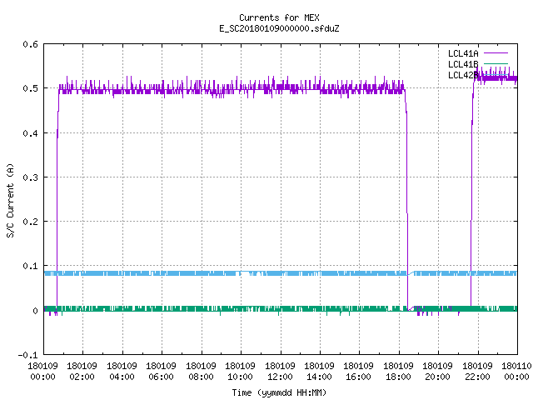Click the 180109 06:00 x-axis tick label
533x400 pixels.
click(x=161, y=372)
